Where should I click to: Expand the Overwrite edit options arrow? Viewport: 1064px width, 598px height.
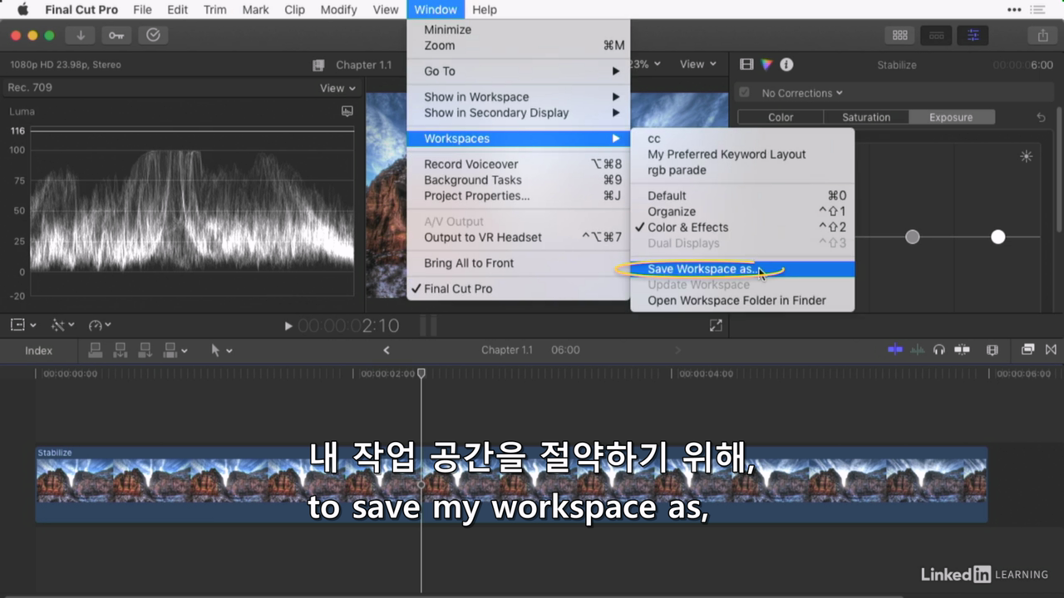pos(184,351)
